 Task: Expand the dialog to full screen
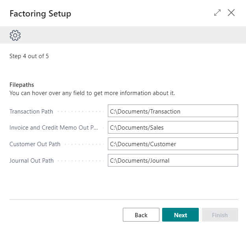pyautogui.click(x=217, y=13)
